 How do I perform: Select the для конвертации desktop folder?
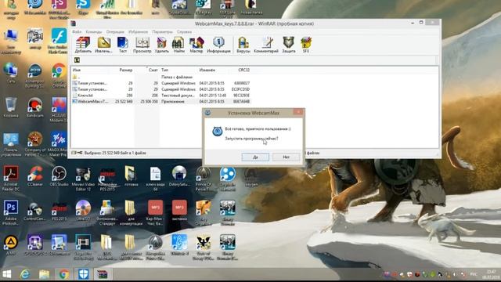pos(131,212)
